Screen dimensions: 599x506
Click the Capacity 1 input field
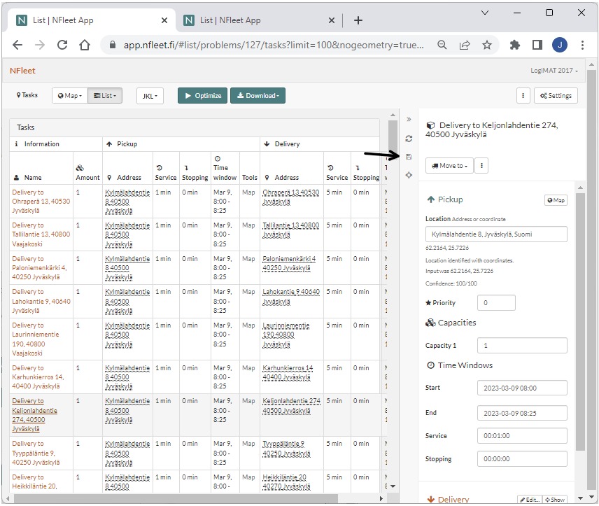[x=522, y=346]
